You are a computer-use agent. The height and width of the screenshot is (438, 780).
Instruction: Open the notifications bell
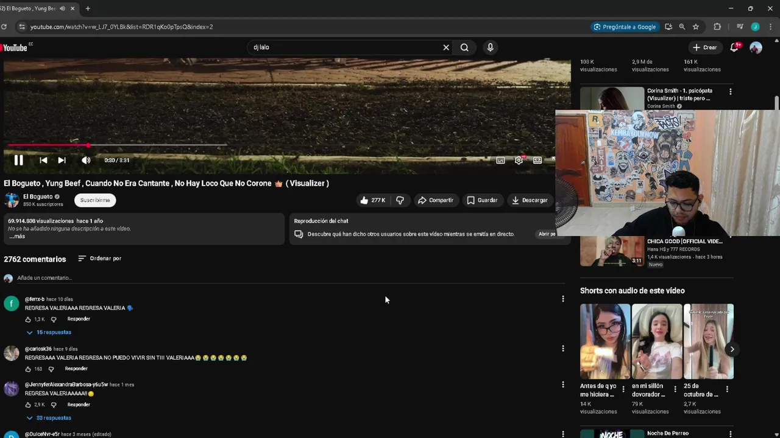[x=734, y=47]
